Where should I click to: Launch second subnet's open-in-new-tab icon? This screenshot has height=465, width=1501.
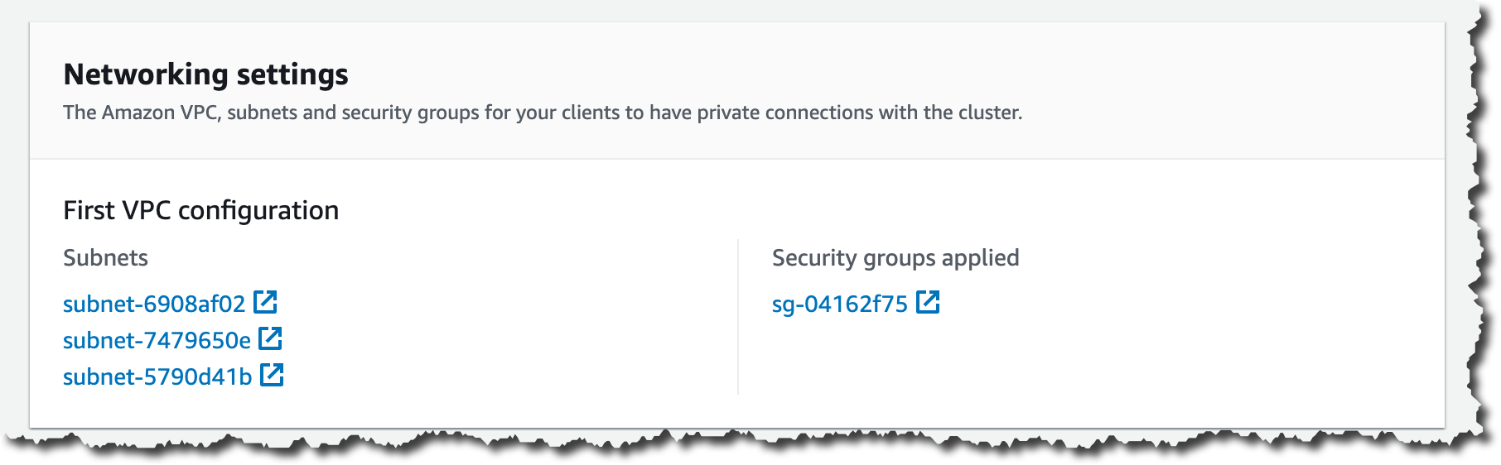coord(270,338)
